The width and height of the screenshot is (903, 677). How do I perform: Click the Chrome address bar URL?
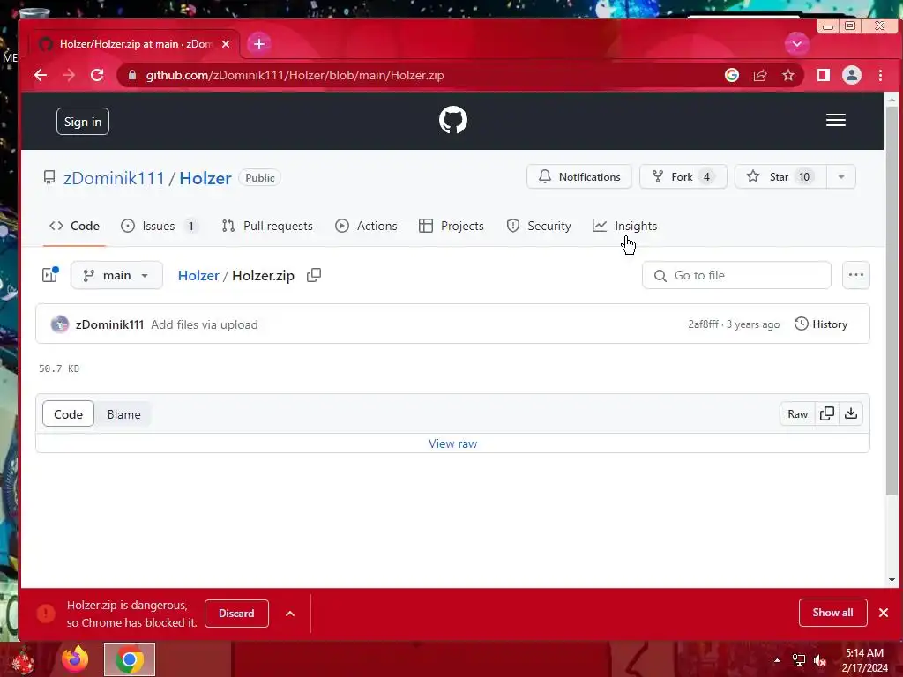pyautogui.click(x=295, y=75)
